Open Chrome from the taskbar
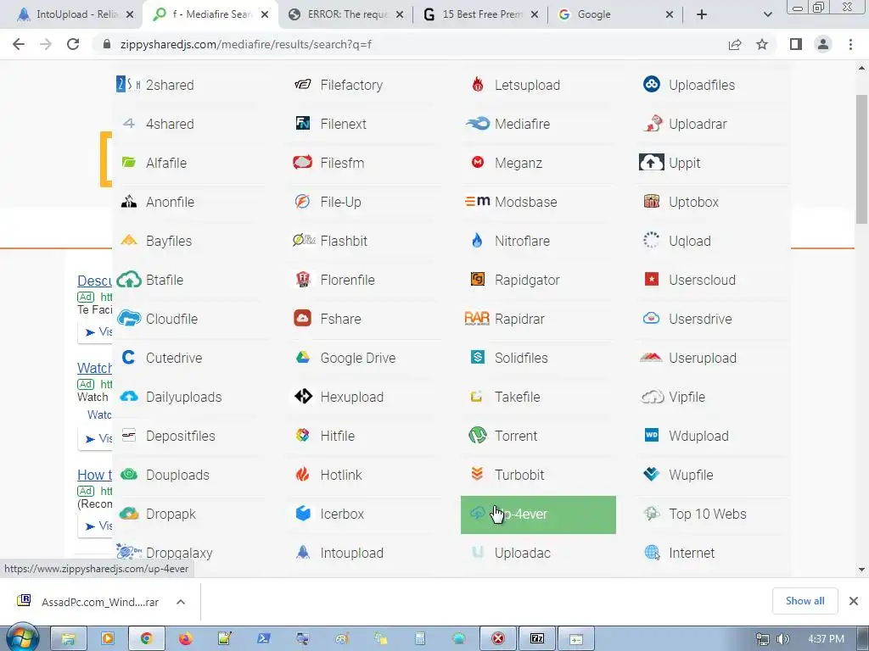 [146, 638]
